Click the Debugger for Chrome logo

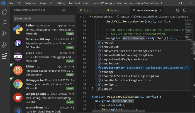click(18, 84)
